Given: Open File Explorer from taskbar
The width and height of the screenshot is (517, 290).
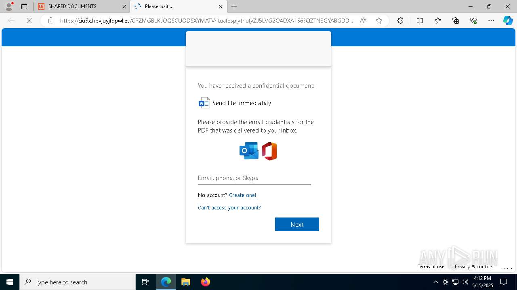Looking at the screenshot, I should coord(185,282).
